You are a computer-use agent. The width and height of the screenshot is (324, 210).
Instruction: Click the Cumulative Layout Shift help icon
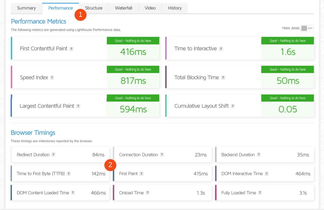click(233, 106)
